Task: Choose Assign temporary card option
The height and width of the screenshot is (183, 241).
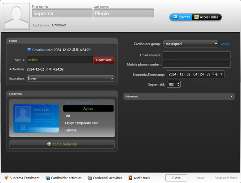Action: (81, 123)
